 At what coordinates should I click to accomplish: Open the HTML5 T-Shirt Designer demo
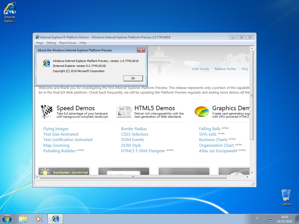pyautogui.click(x=143, y=151)
